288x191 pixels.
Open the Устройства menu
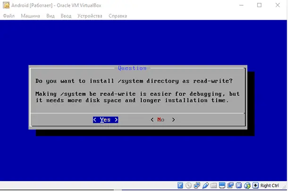(90, 16)
